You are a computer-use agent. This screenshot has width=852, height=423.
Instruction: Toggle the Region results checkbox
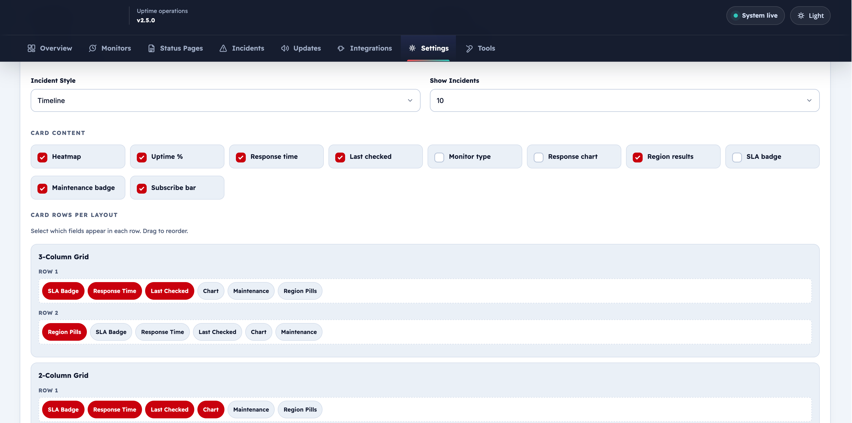(638, 157)
